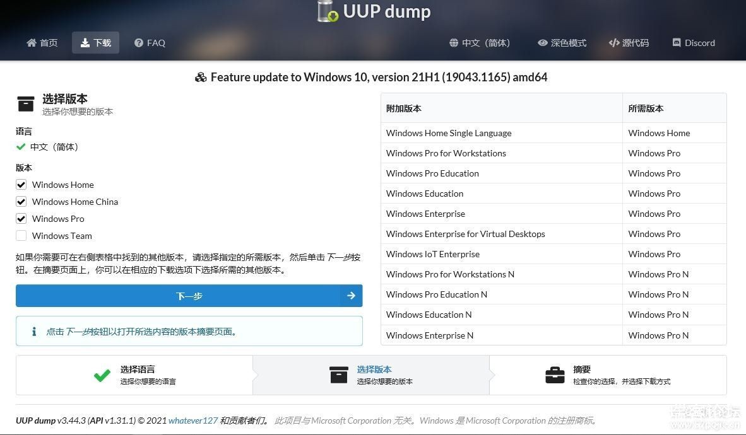Click the Windows Home China label
This screenshot has width=746, height=435.
click(74, 202)
